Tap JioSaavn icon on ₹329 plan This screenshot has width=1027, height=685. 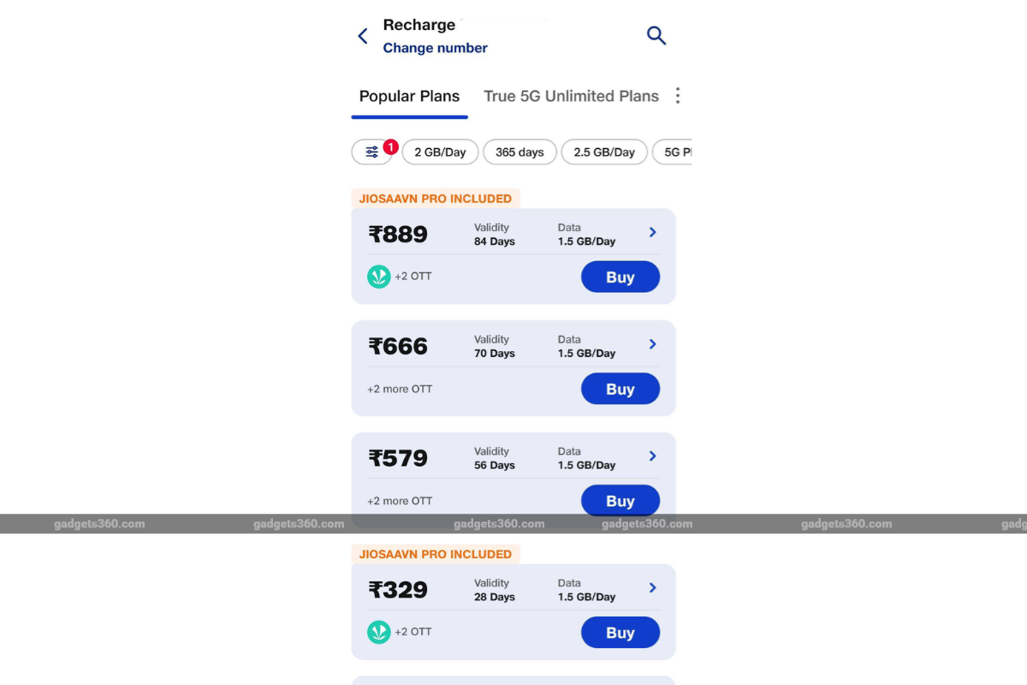[x=378, y=632]
